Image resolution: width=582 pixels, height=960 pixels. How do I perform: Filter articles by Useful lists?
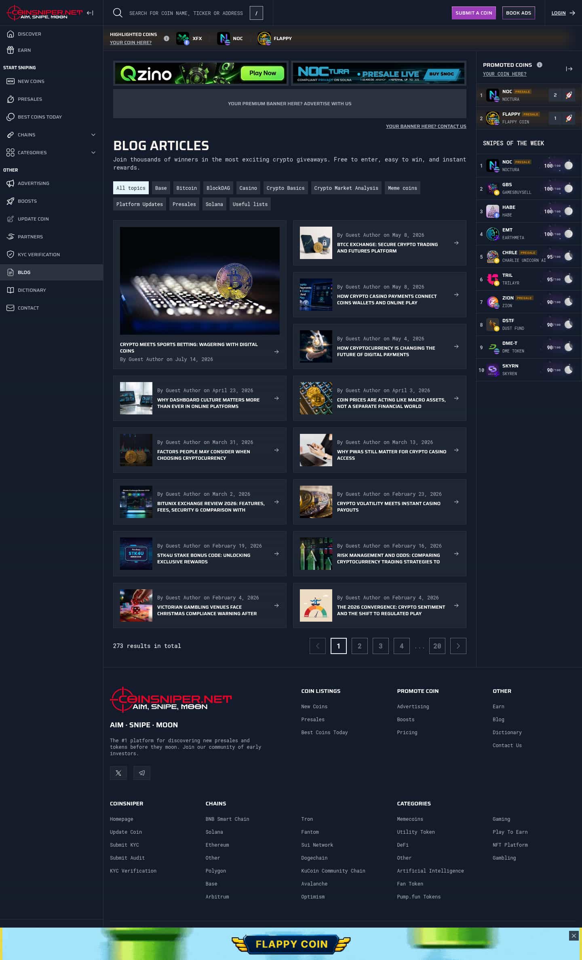pos(250,204)
